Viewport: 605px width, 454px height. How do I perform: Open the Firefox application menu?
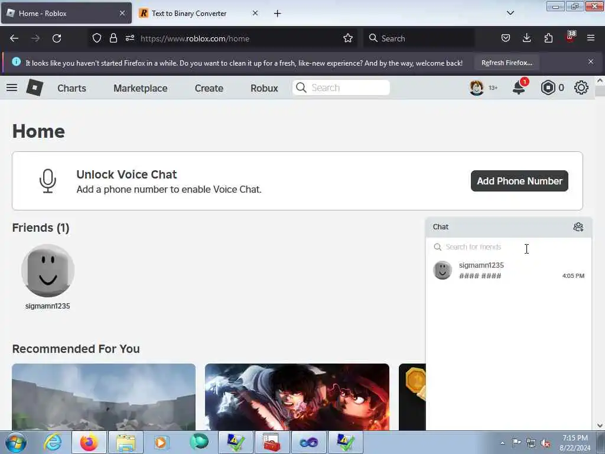pos(591,38)
